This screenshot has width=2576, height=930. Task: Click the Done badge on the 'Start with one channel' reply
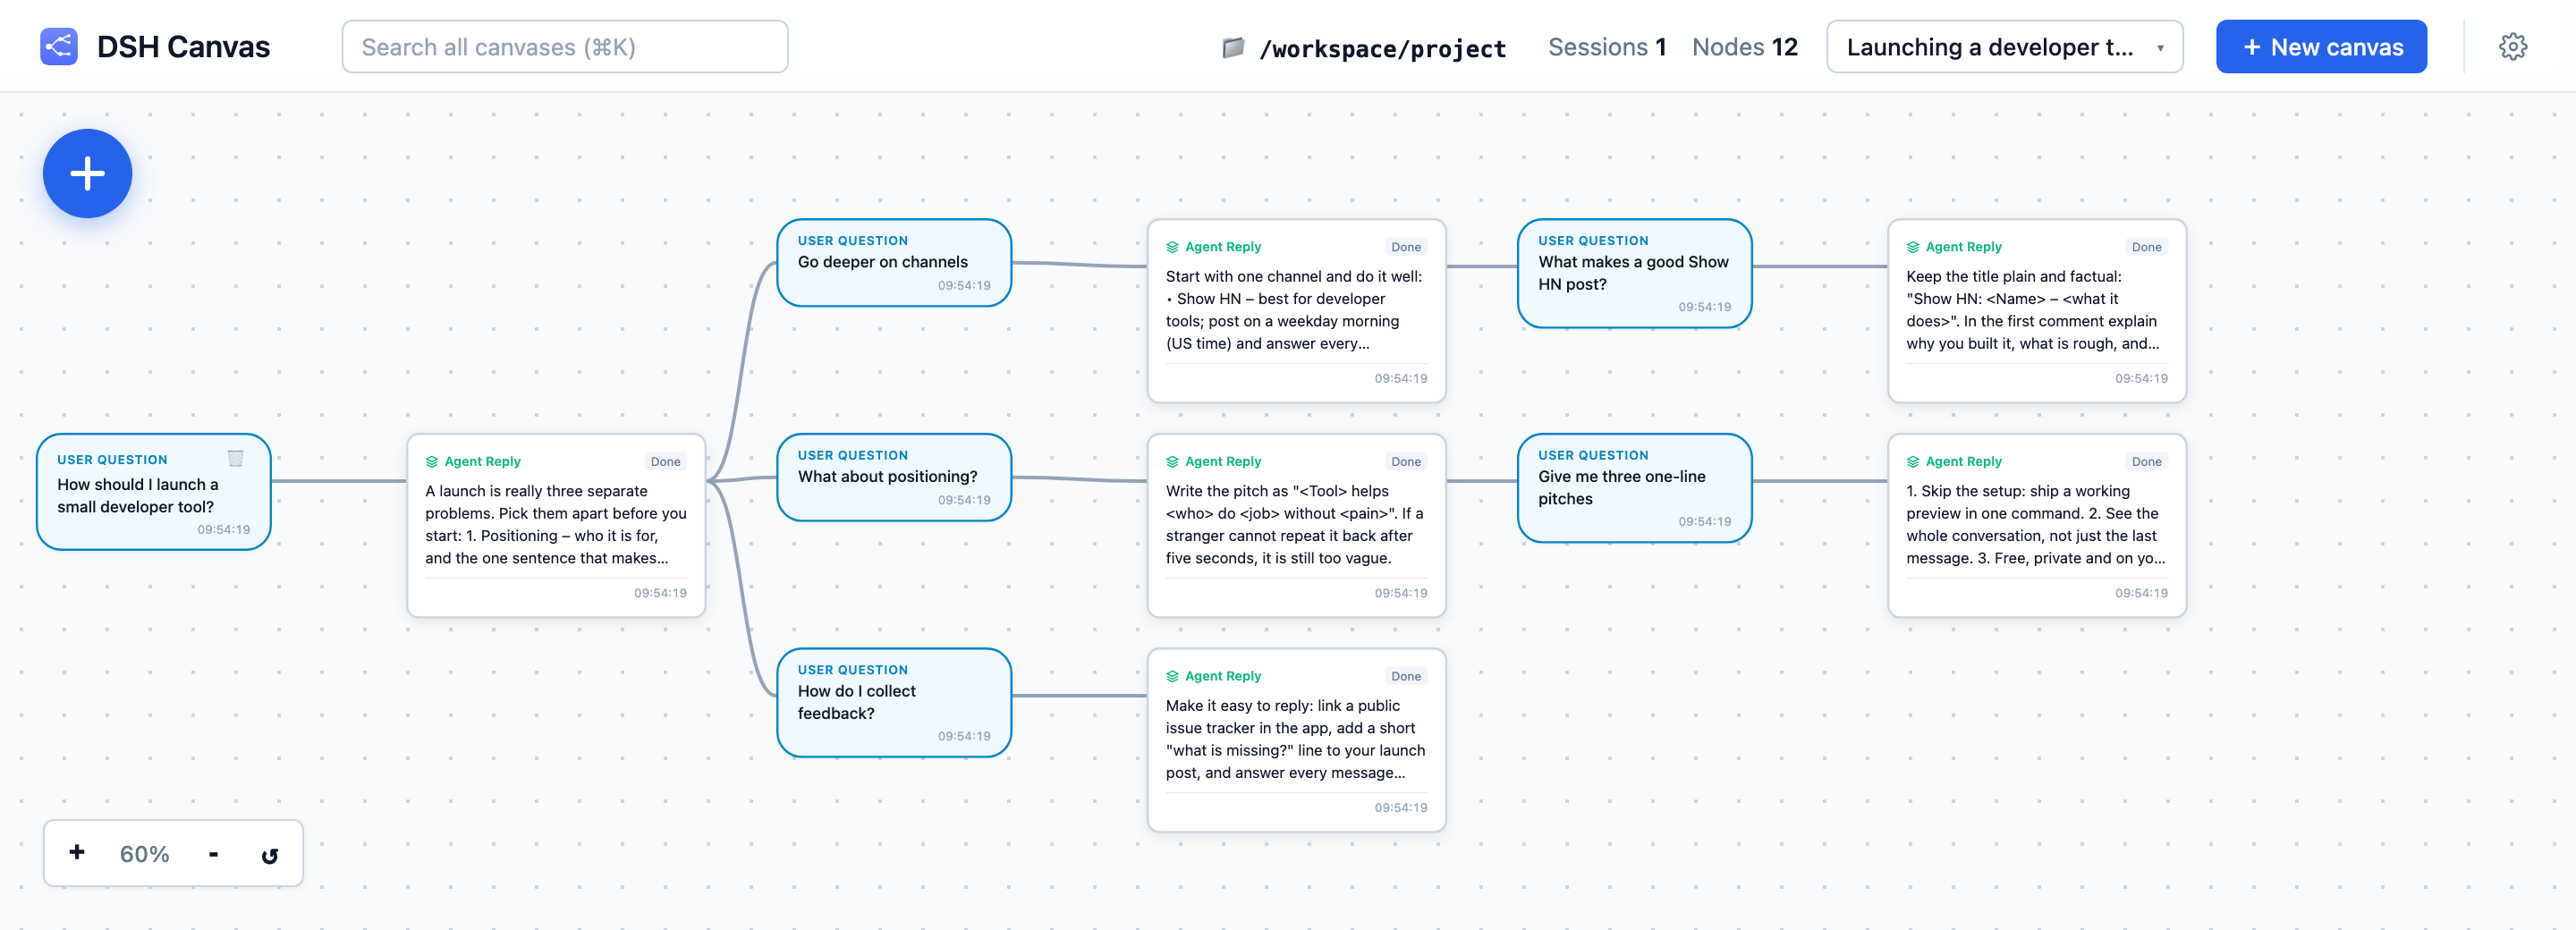click(1405, 247)
